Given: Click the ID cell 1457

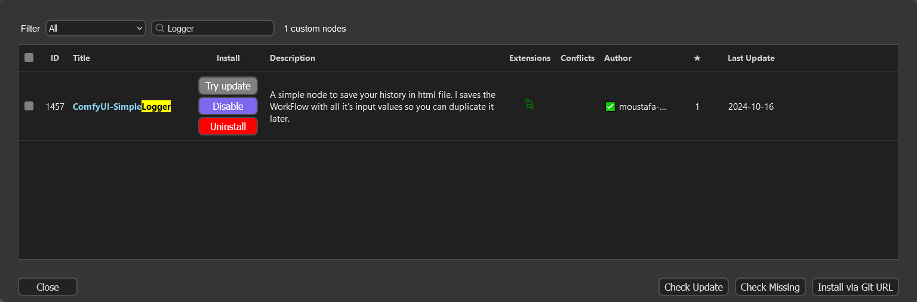Looking at the screenshot, I should [55, 107].
